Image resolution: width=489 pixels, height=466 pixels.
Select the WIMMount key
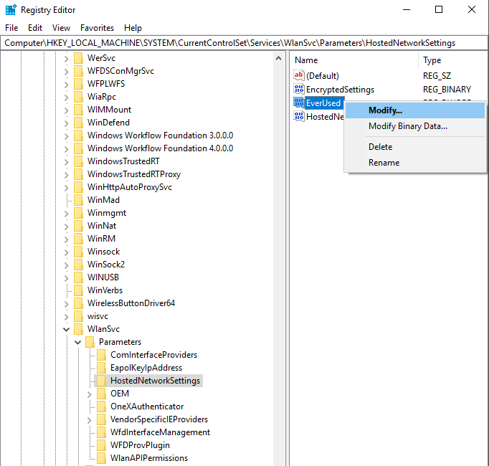(x=109, y=110)
